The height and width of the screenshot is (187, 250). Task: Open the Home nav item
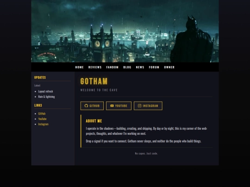(80, 67)
